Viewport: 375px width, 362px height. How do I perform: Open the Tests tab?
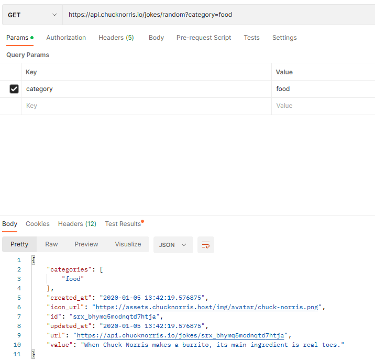pos(251,38)
